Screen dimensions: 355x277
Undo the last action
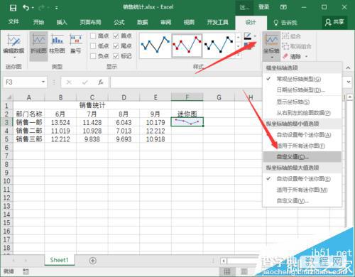click(x=26, y=8)
